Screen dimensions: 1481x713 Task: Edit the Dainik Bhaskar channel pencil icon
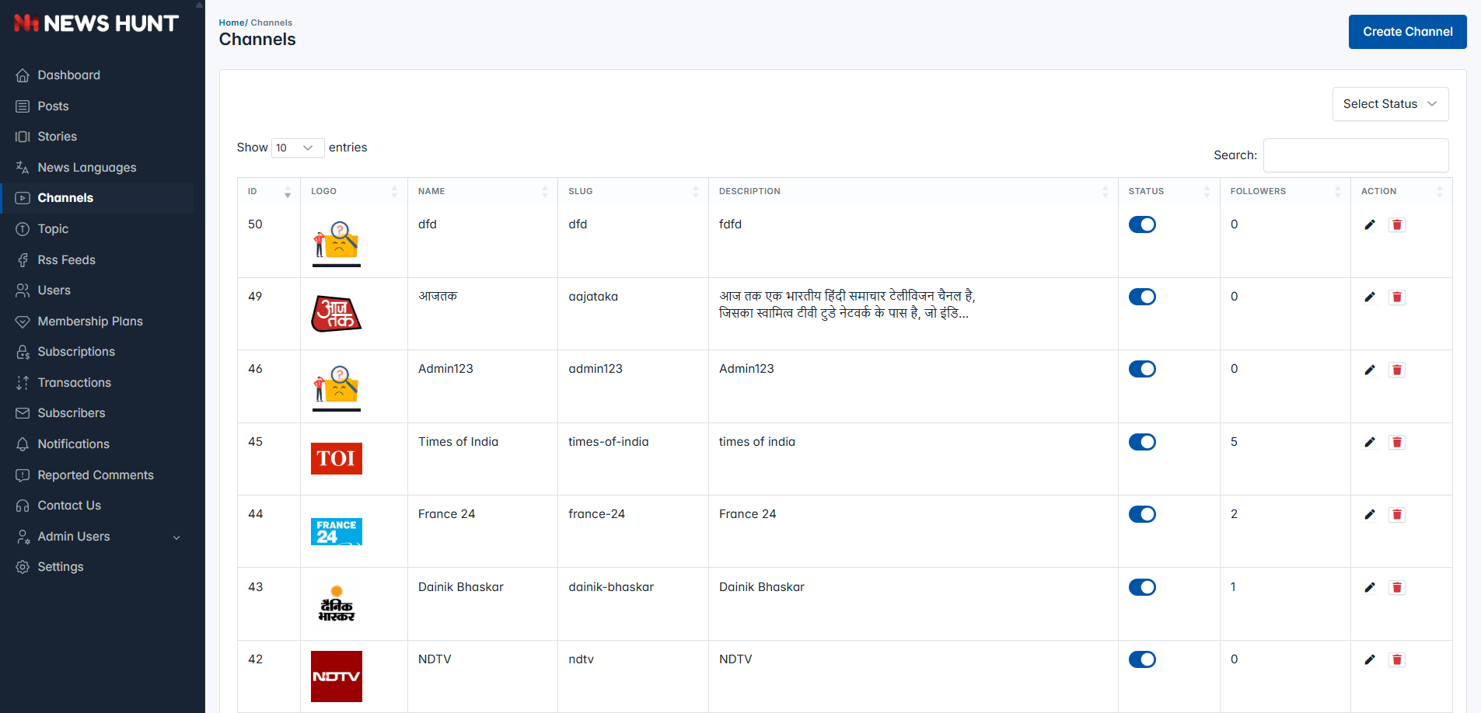coord(1370,587)
